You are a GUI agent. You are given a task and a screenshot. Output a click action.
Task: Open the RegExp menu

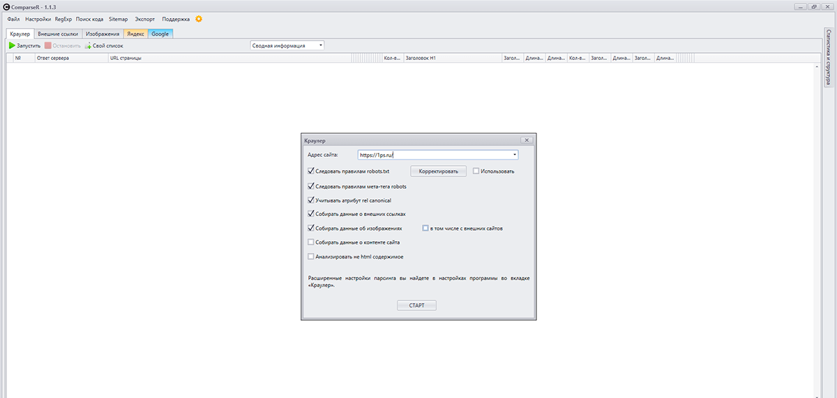point(63,19)
